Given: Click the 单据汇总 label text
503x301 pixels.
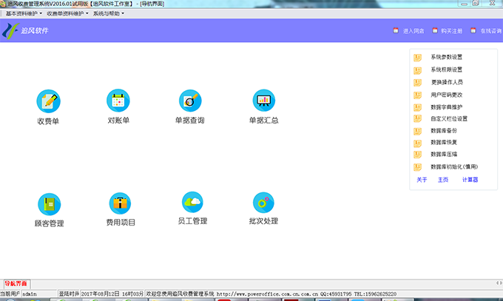Looking at the screenshot, I should [263, 121].
